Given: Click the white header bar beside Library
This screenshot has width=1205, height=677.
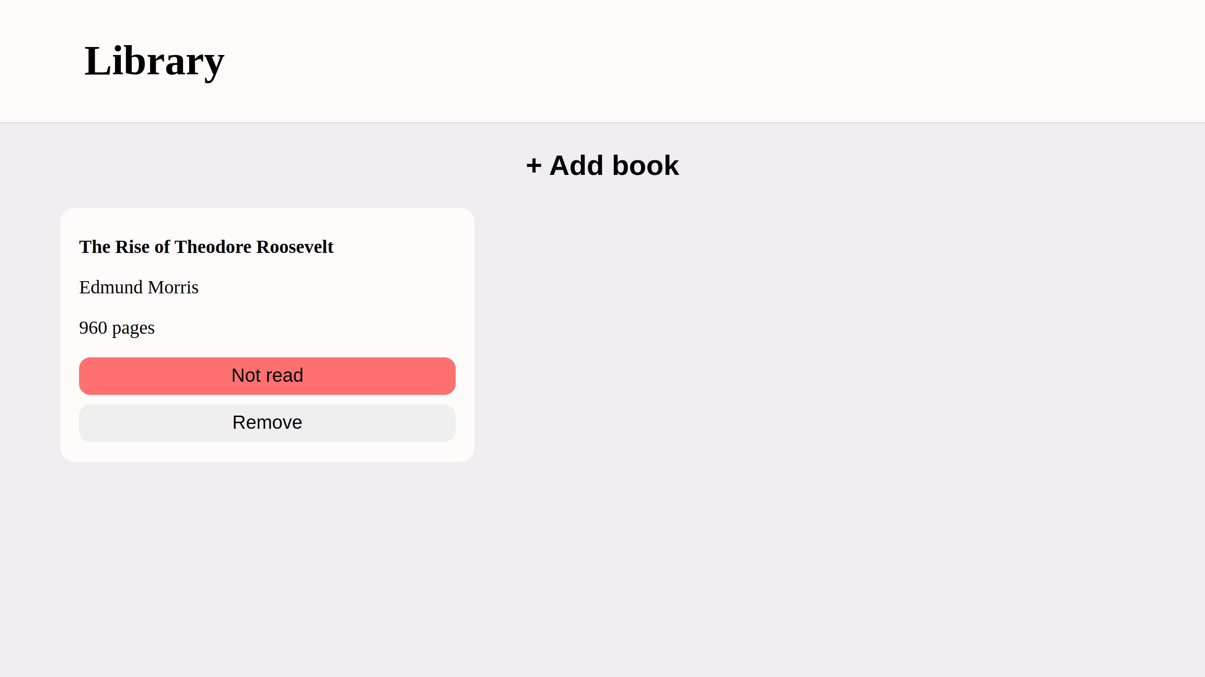Looking at the screenshot, I should pyautogui.click(x=706, y=61).
